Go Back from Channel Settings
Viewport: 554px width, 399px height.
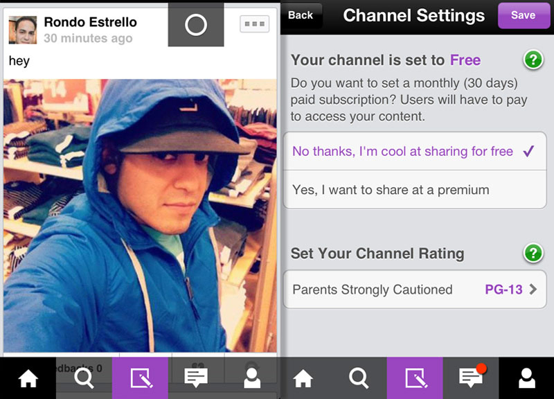coord(301,15)
